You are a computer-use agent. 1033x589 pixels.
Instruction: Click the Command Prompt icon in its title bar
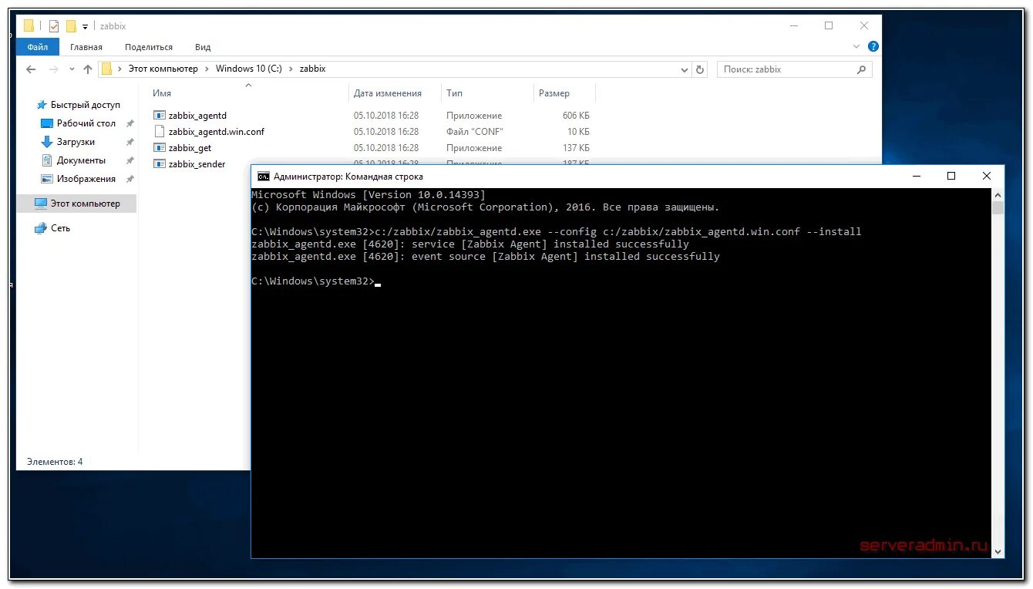click(263, 177)
